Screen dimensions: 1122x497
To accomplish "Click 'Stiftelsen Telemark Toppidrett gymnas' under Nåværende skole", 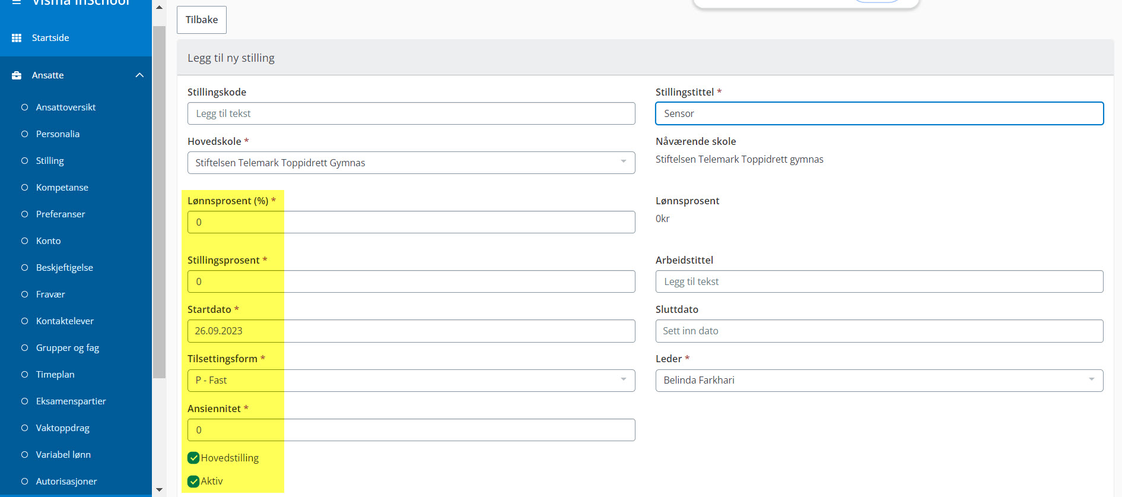I will [739, 159].
